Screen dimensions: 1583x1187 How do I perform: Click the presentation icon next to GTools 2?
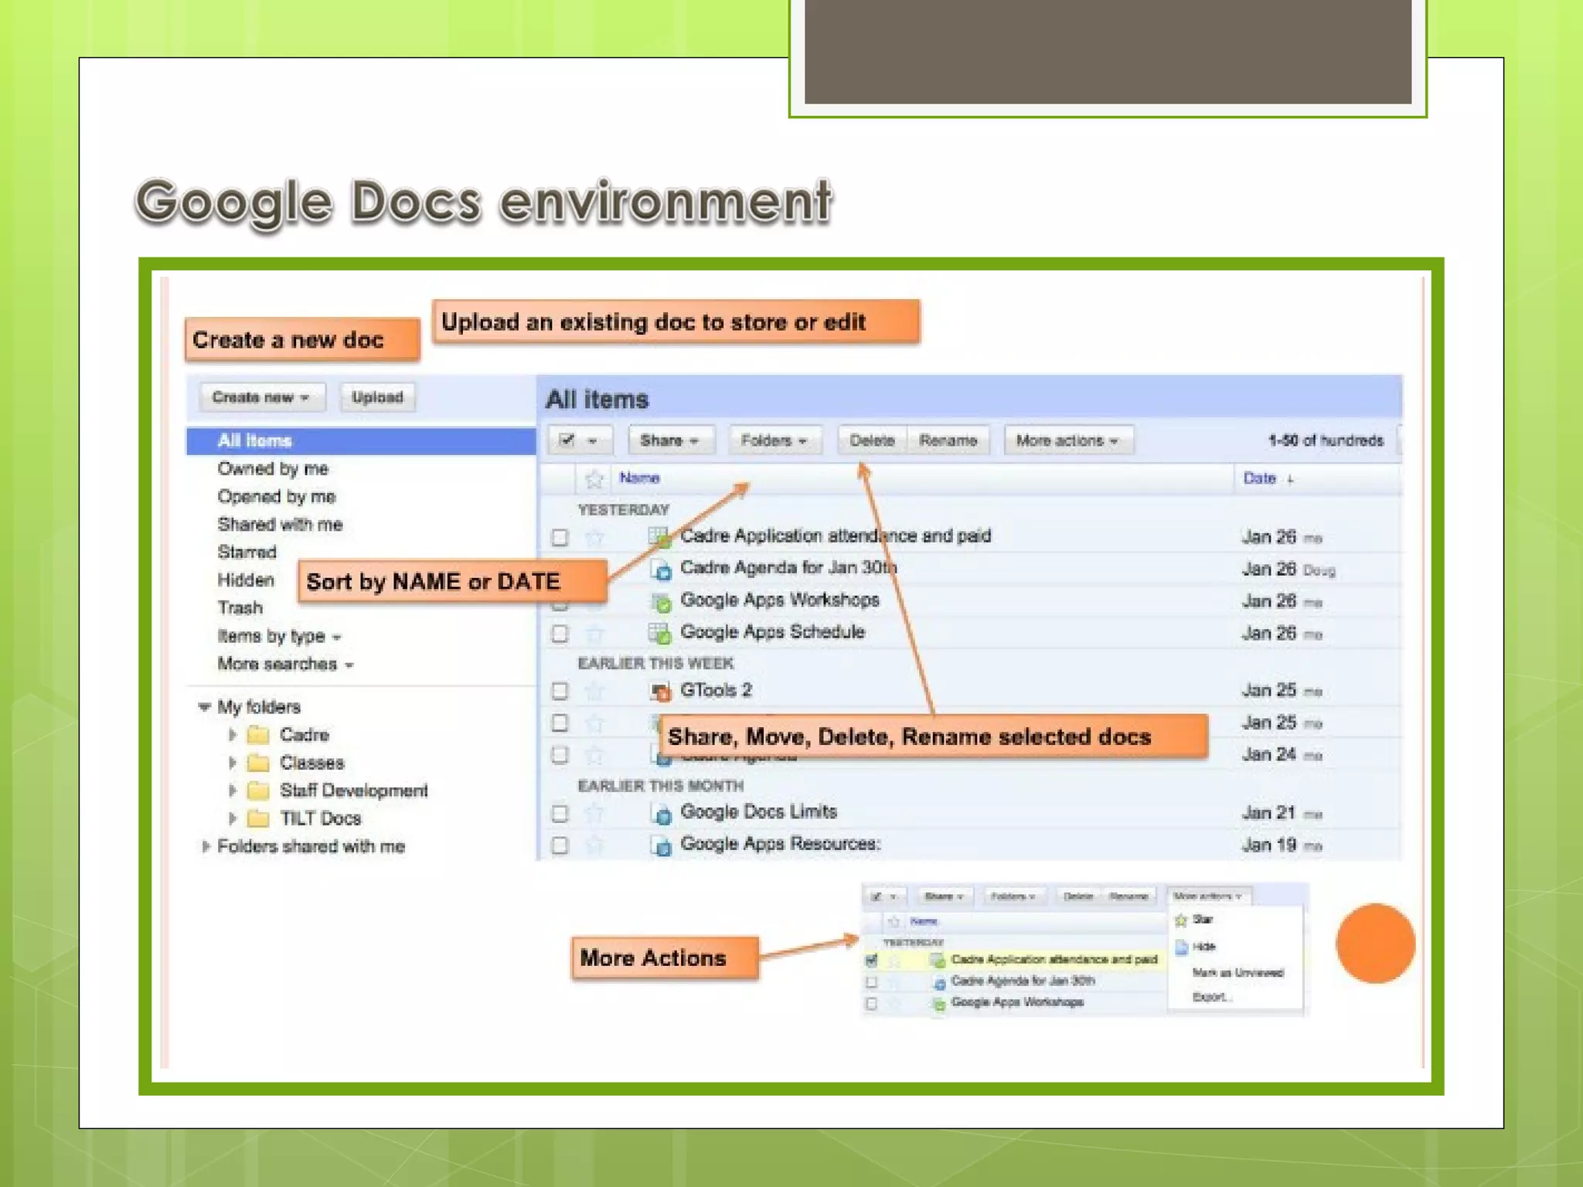(x=660, y=691)
